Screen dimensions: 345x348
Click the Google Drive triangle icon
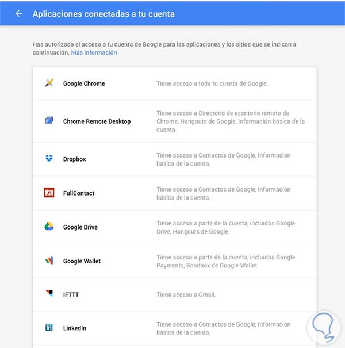click(x=49, y=227)
